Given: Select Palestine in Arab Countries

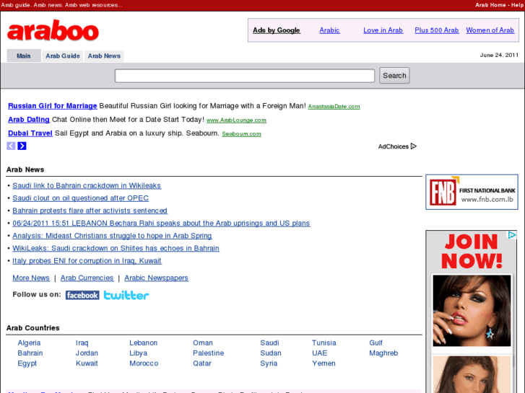Looking at the screenshot, I should click(208, 353).
